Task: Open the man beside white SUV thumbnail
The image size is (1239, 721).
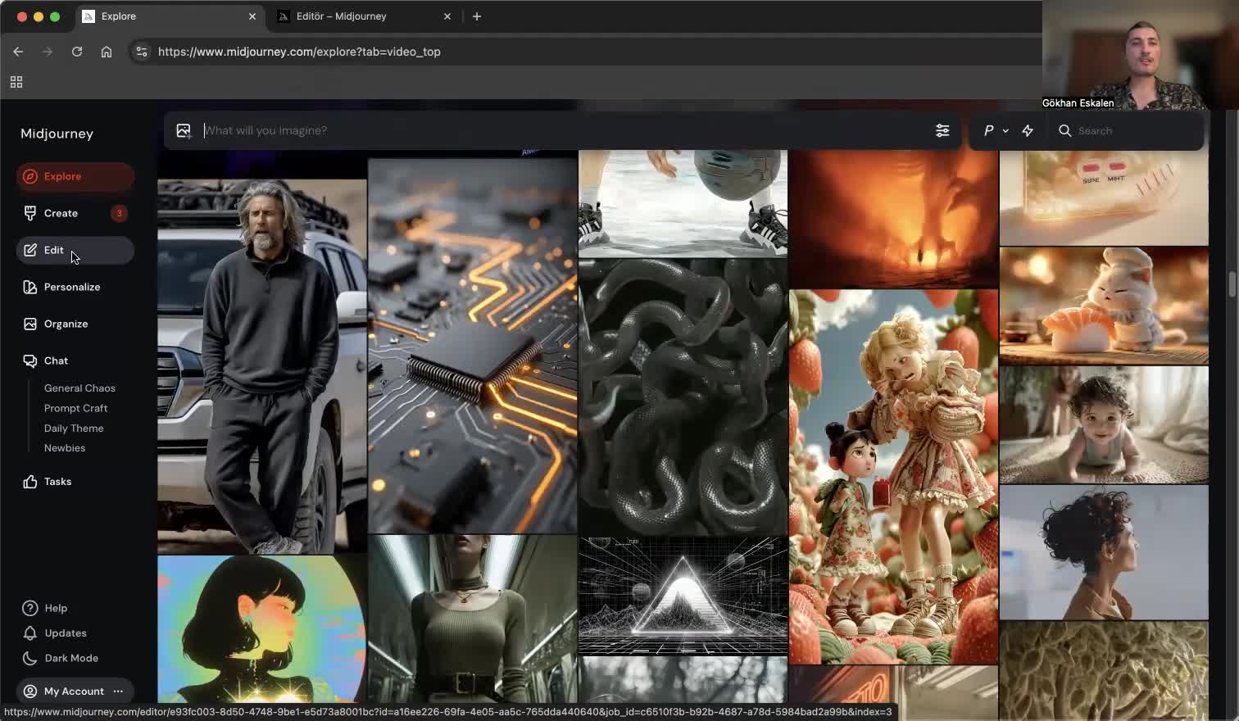Action: tap(261, 367)
